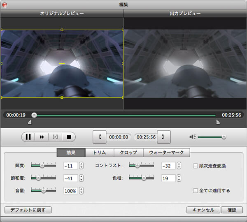The width and height of the screenshot is (247, 222).
Task: Pause the video playback
Action: click(x=28, y=137)
